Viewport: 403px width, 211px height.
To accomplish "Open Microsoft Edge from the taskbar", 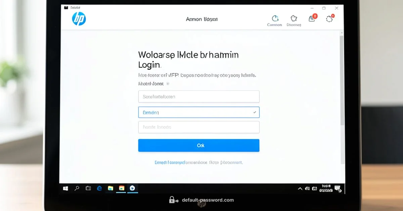I will point(99,189).
